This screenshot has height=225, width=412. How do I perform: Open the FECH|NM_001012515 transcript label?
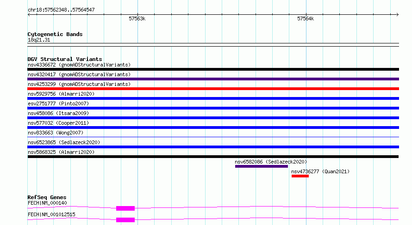(51, 214)
